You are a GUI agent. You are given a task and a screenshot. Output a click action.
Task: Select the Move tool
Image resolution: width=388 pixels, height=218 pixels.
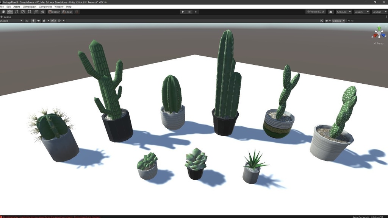[10, 12]
